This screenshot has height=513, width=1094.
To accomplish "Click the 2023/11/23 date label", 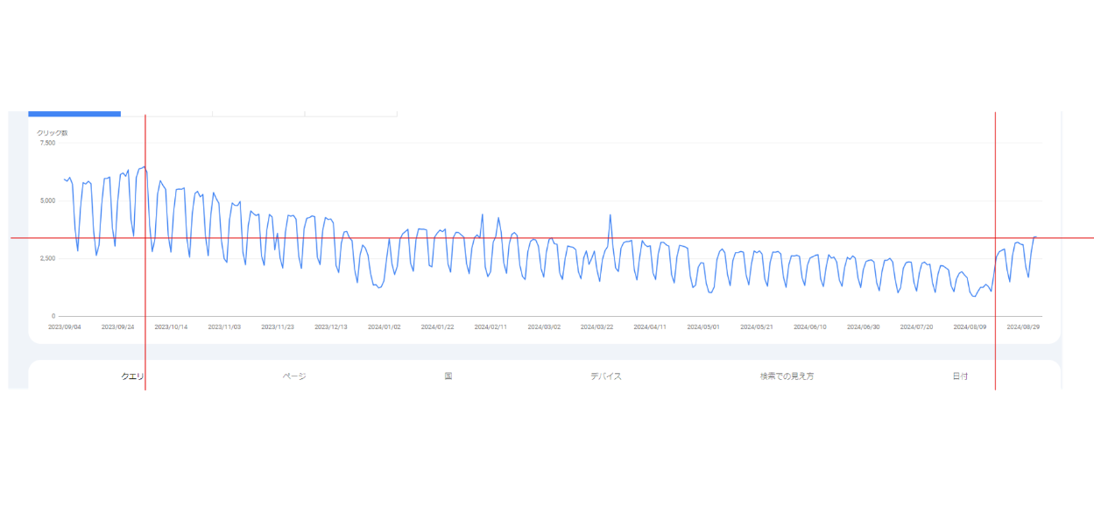I will [278, 327].
